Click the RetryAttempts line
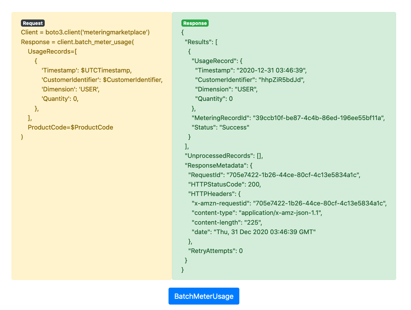The height and width of the screenshot is (310, 411). pyautogui.click(x=215, y=251)
